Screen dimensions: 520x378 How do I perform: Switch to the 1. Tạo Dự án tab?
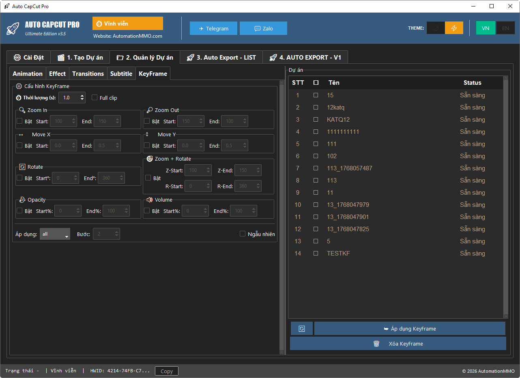point(80,58)
